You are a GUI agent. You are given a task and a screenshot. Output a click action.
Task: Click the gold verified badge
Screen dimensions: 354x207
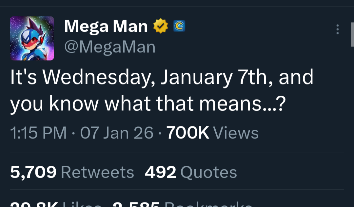(161, 26)
